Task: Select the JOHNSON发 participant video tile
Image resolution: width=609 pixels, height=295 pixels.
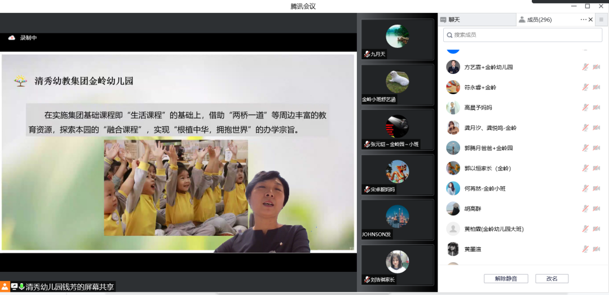Action: point(398,219)
